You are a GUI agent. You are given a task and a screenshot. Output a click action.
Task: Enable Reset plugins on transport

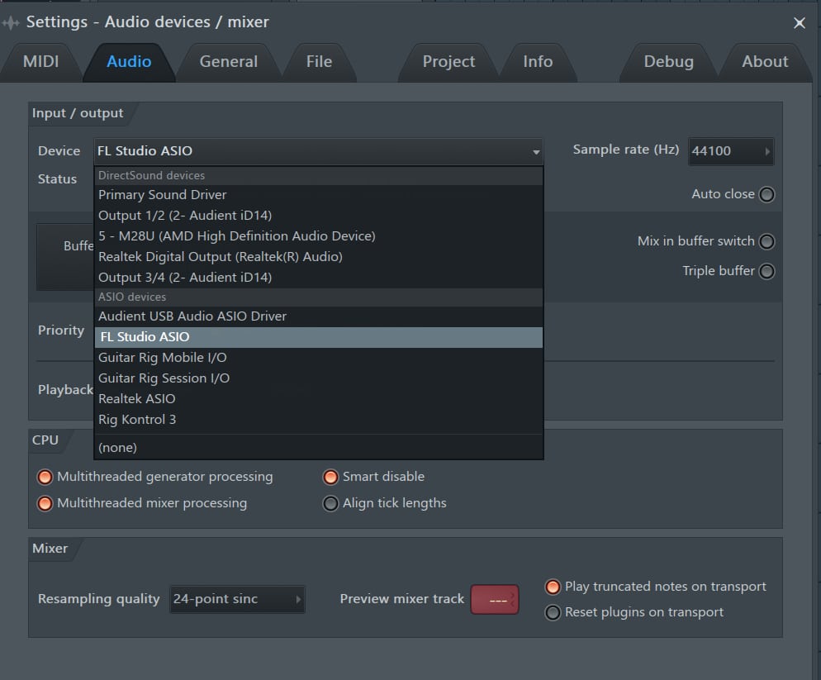[553, 613]
